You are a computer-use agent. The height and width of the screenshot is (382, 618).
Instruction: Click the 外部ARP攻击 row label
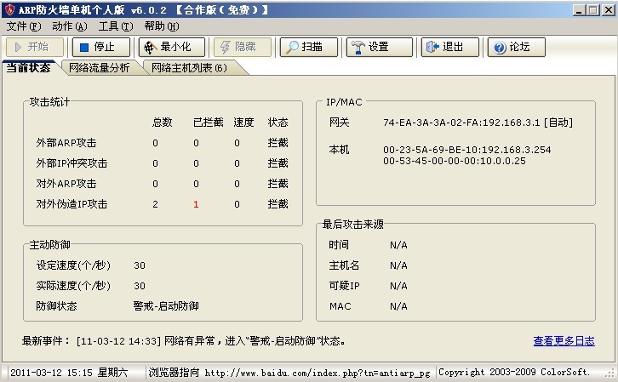[66, 143]
